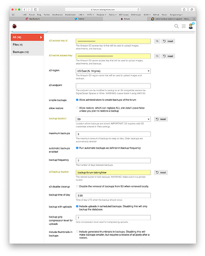
Task: Open the s3 region dropdown
Action: point(113,71)
